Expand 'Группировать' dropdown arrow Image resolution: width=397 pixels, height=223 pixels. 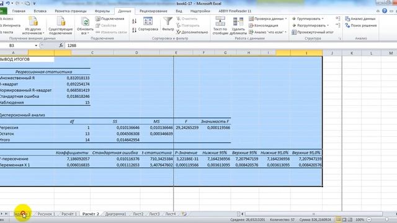[323, 19]
